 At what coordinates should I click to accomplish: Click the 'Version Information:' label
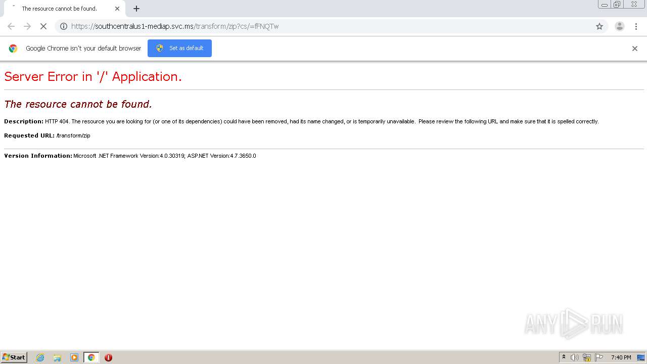tap(38, 156)
